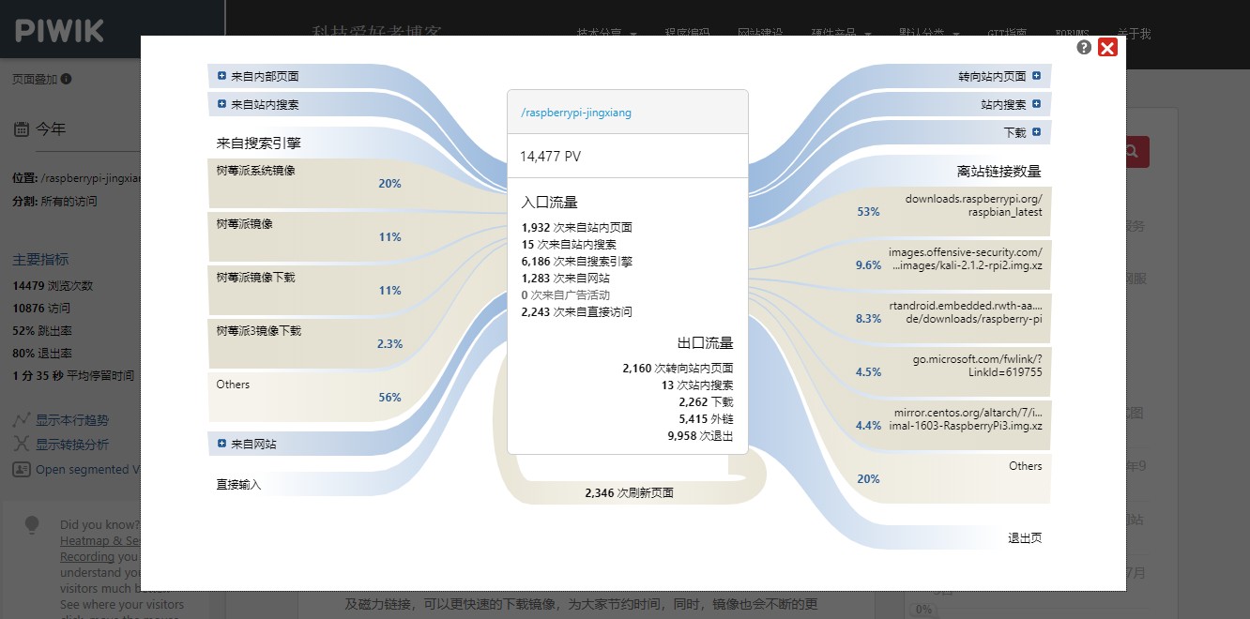Click 1,932 次来自站内页面 row
The image size is (1250, 619).
(577, 227)
